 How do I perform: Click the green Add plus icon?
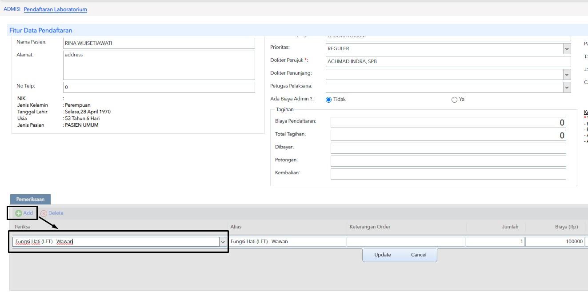click(19, 213)
